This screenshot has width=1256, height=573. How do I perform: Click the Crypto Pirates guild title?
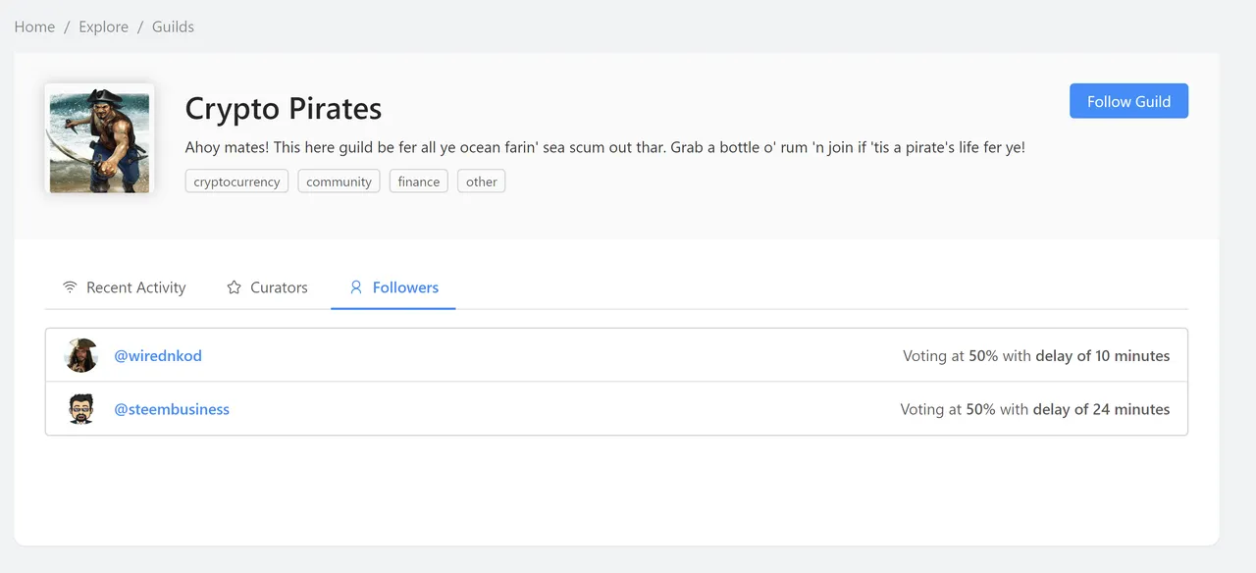coord(284,108)
